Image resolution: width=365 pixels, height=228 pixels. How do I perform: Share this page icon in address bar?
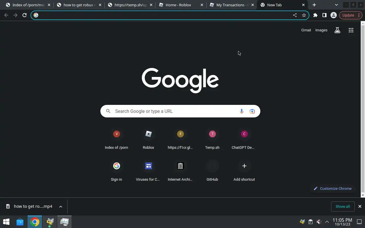coord(295,15)
